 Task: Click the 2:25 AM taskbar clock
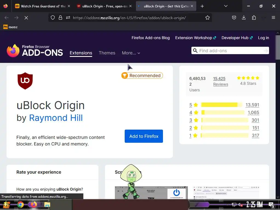255,205
